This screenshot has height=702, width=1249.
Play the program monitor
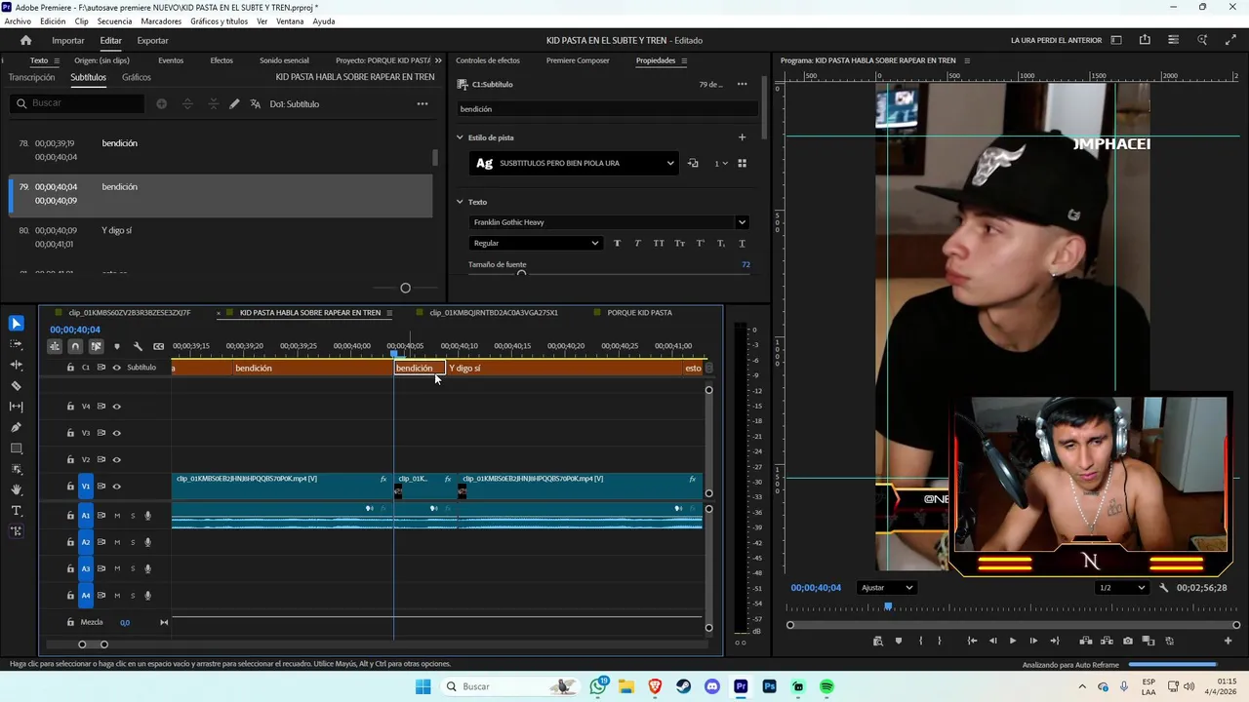click(1013, 641)
